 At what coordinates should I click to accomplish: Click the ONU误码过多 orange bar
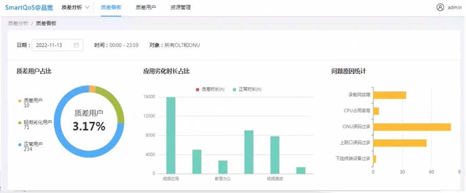[x=412, y=127]
